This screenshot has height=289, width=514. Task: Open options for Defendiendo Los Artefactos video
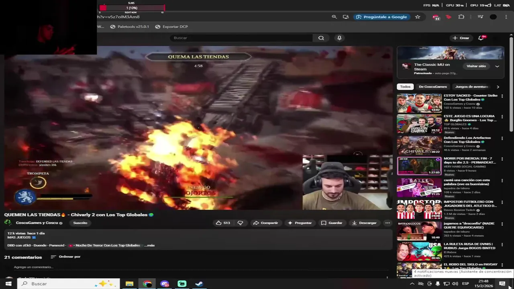tap(502, 138)
